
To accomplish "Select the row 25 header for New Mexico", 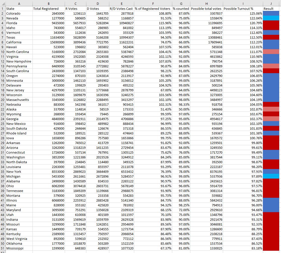I will pyautogui.click(x=3, y=124).
